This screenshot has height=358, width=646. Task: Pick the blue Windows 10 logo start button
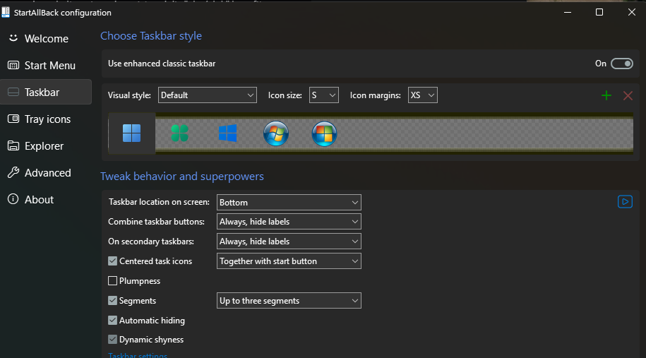coord(228,133)
